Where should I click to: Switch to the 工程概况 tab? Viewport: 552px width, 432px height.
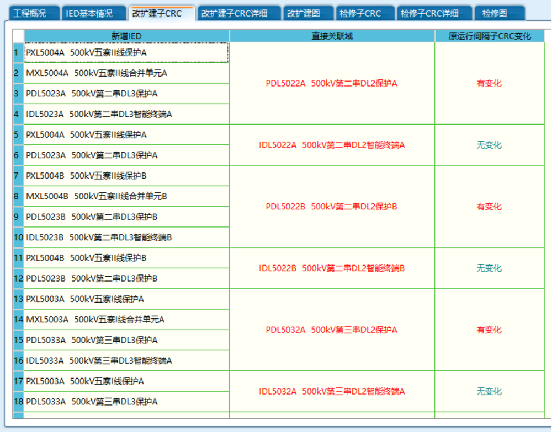point(29,13)
